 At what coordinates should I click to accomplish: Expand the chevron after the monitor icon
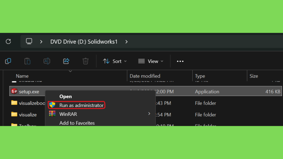coord(41,42)
